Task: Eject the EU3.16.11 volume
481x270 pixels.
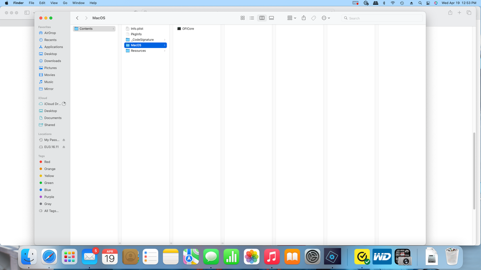Action: point(64,147)
